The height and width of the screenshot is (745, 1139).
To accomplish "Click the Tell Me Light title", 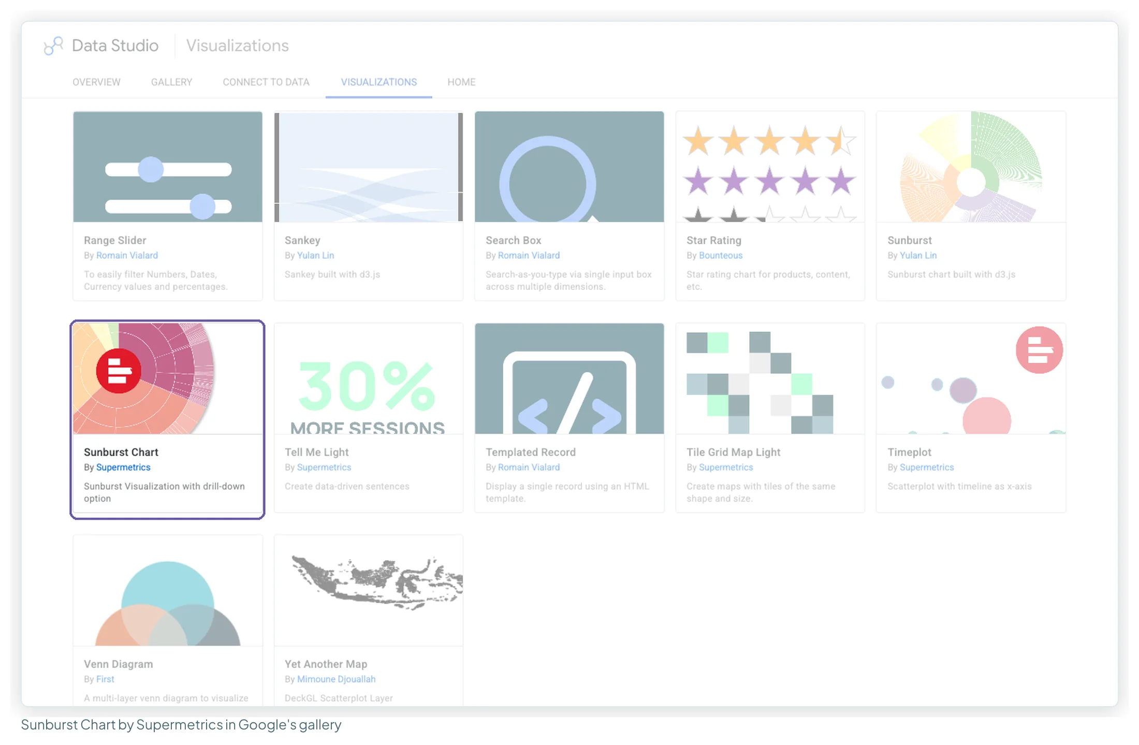I will pyautogui.click(x=317, y=452).
